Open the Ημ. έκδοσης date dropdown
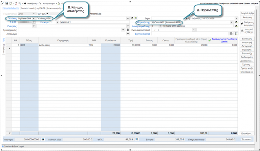This screenshot has height=151, width=260. click(236, 18)
